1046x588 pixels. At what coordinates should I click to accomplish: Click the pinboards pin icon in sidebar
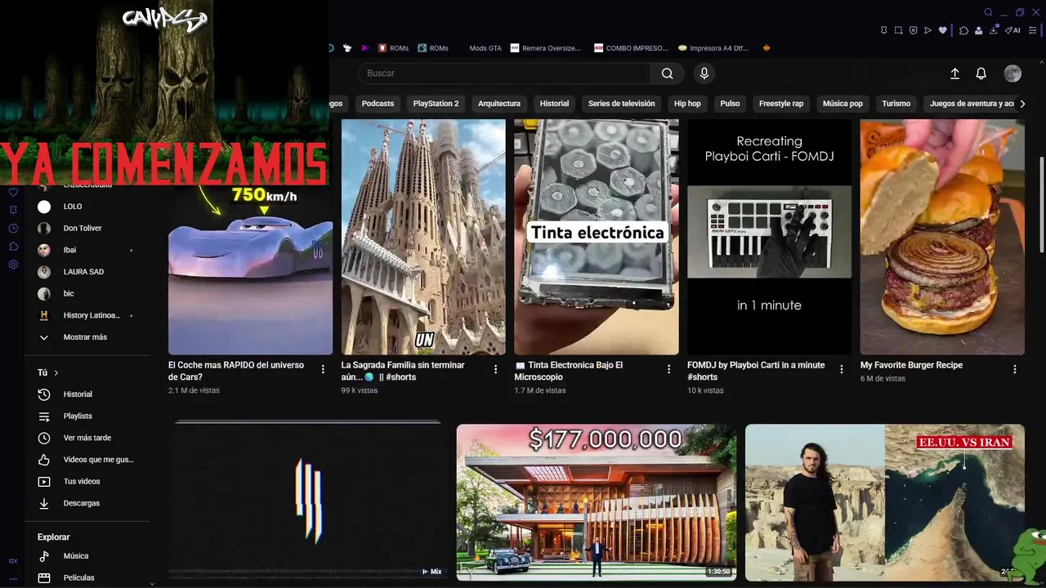(x=13, y=211)
